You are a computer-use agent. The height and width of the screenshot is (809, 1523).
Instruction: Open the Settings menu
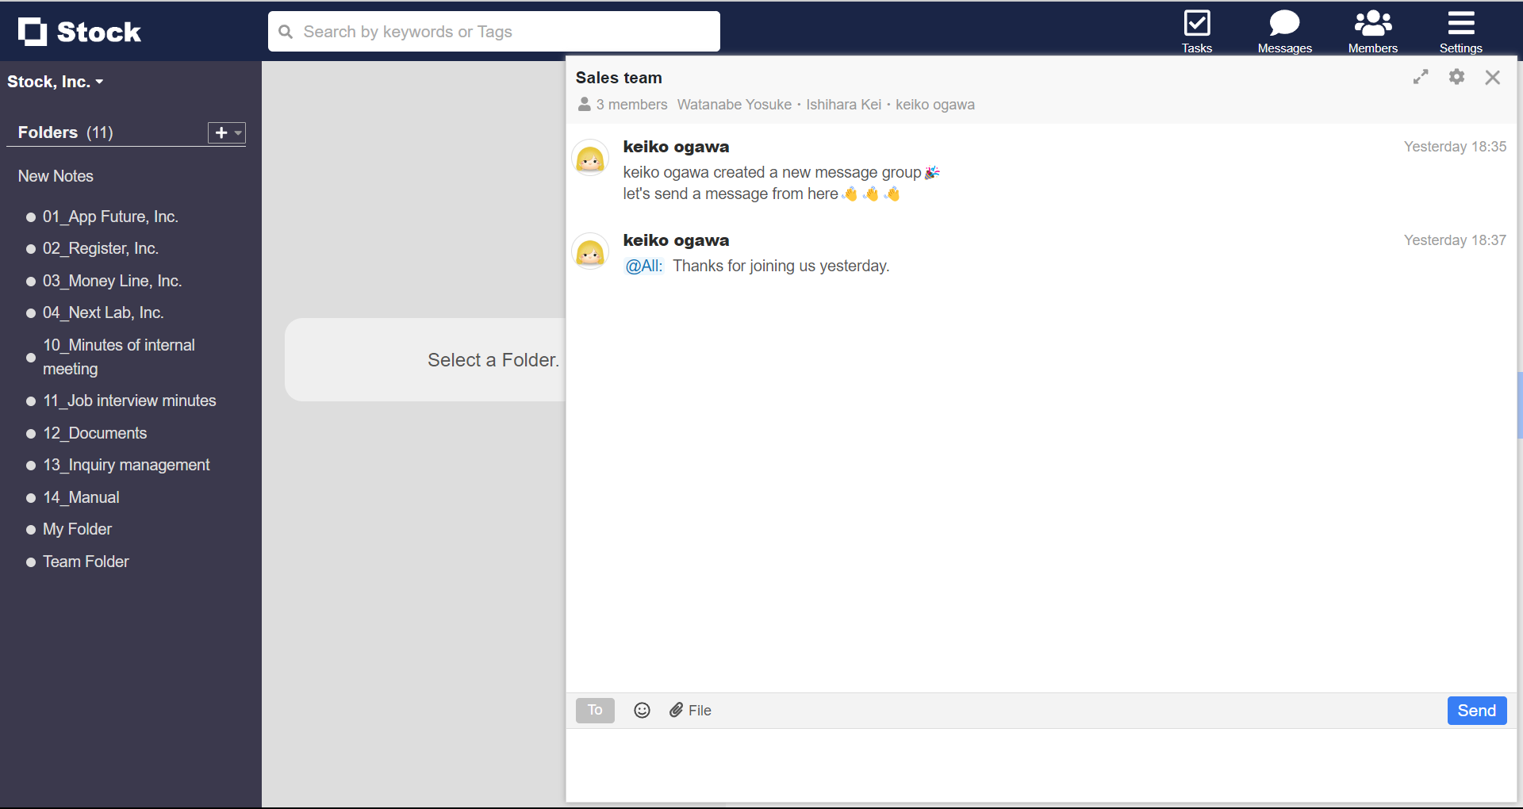(1460, 31)
